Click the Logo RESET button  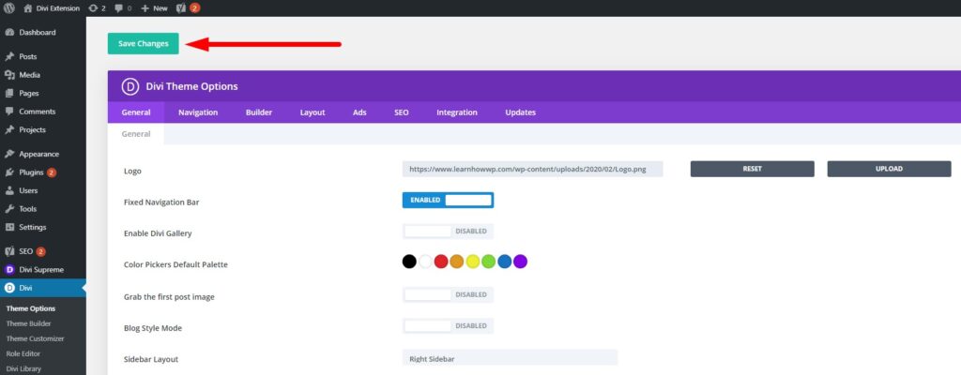tap(752, 169)
